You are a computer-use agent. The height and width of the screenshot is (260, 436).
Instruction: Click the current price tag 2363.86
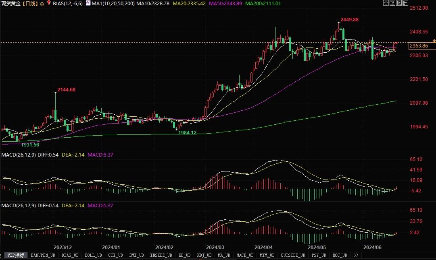pos(419,46)
